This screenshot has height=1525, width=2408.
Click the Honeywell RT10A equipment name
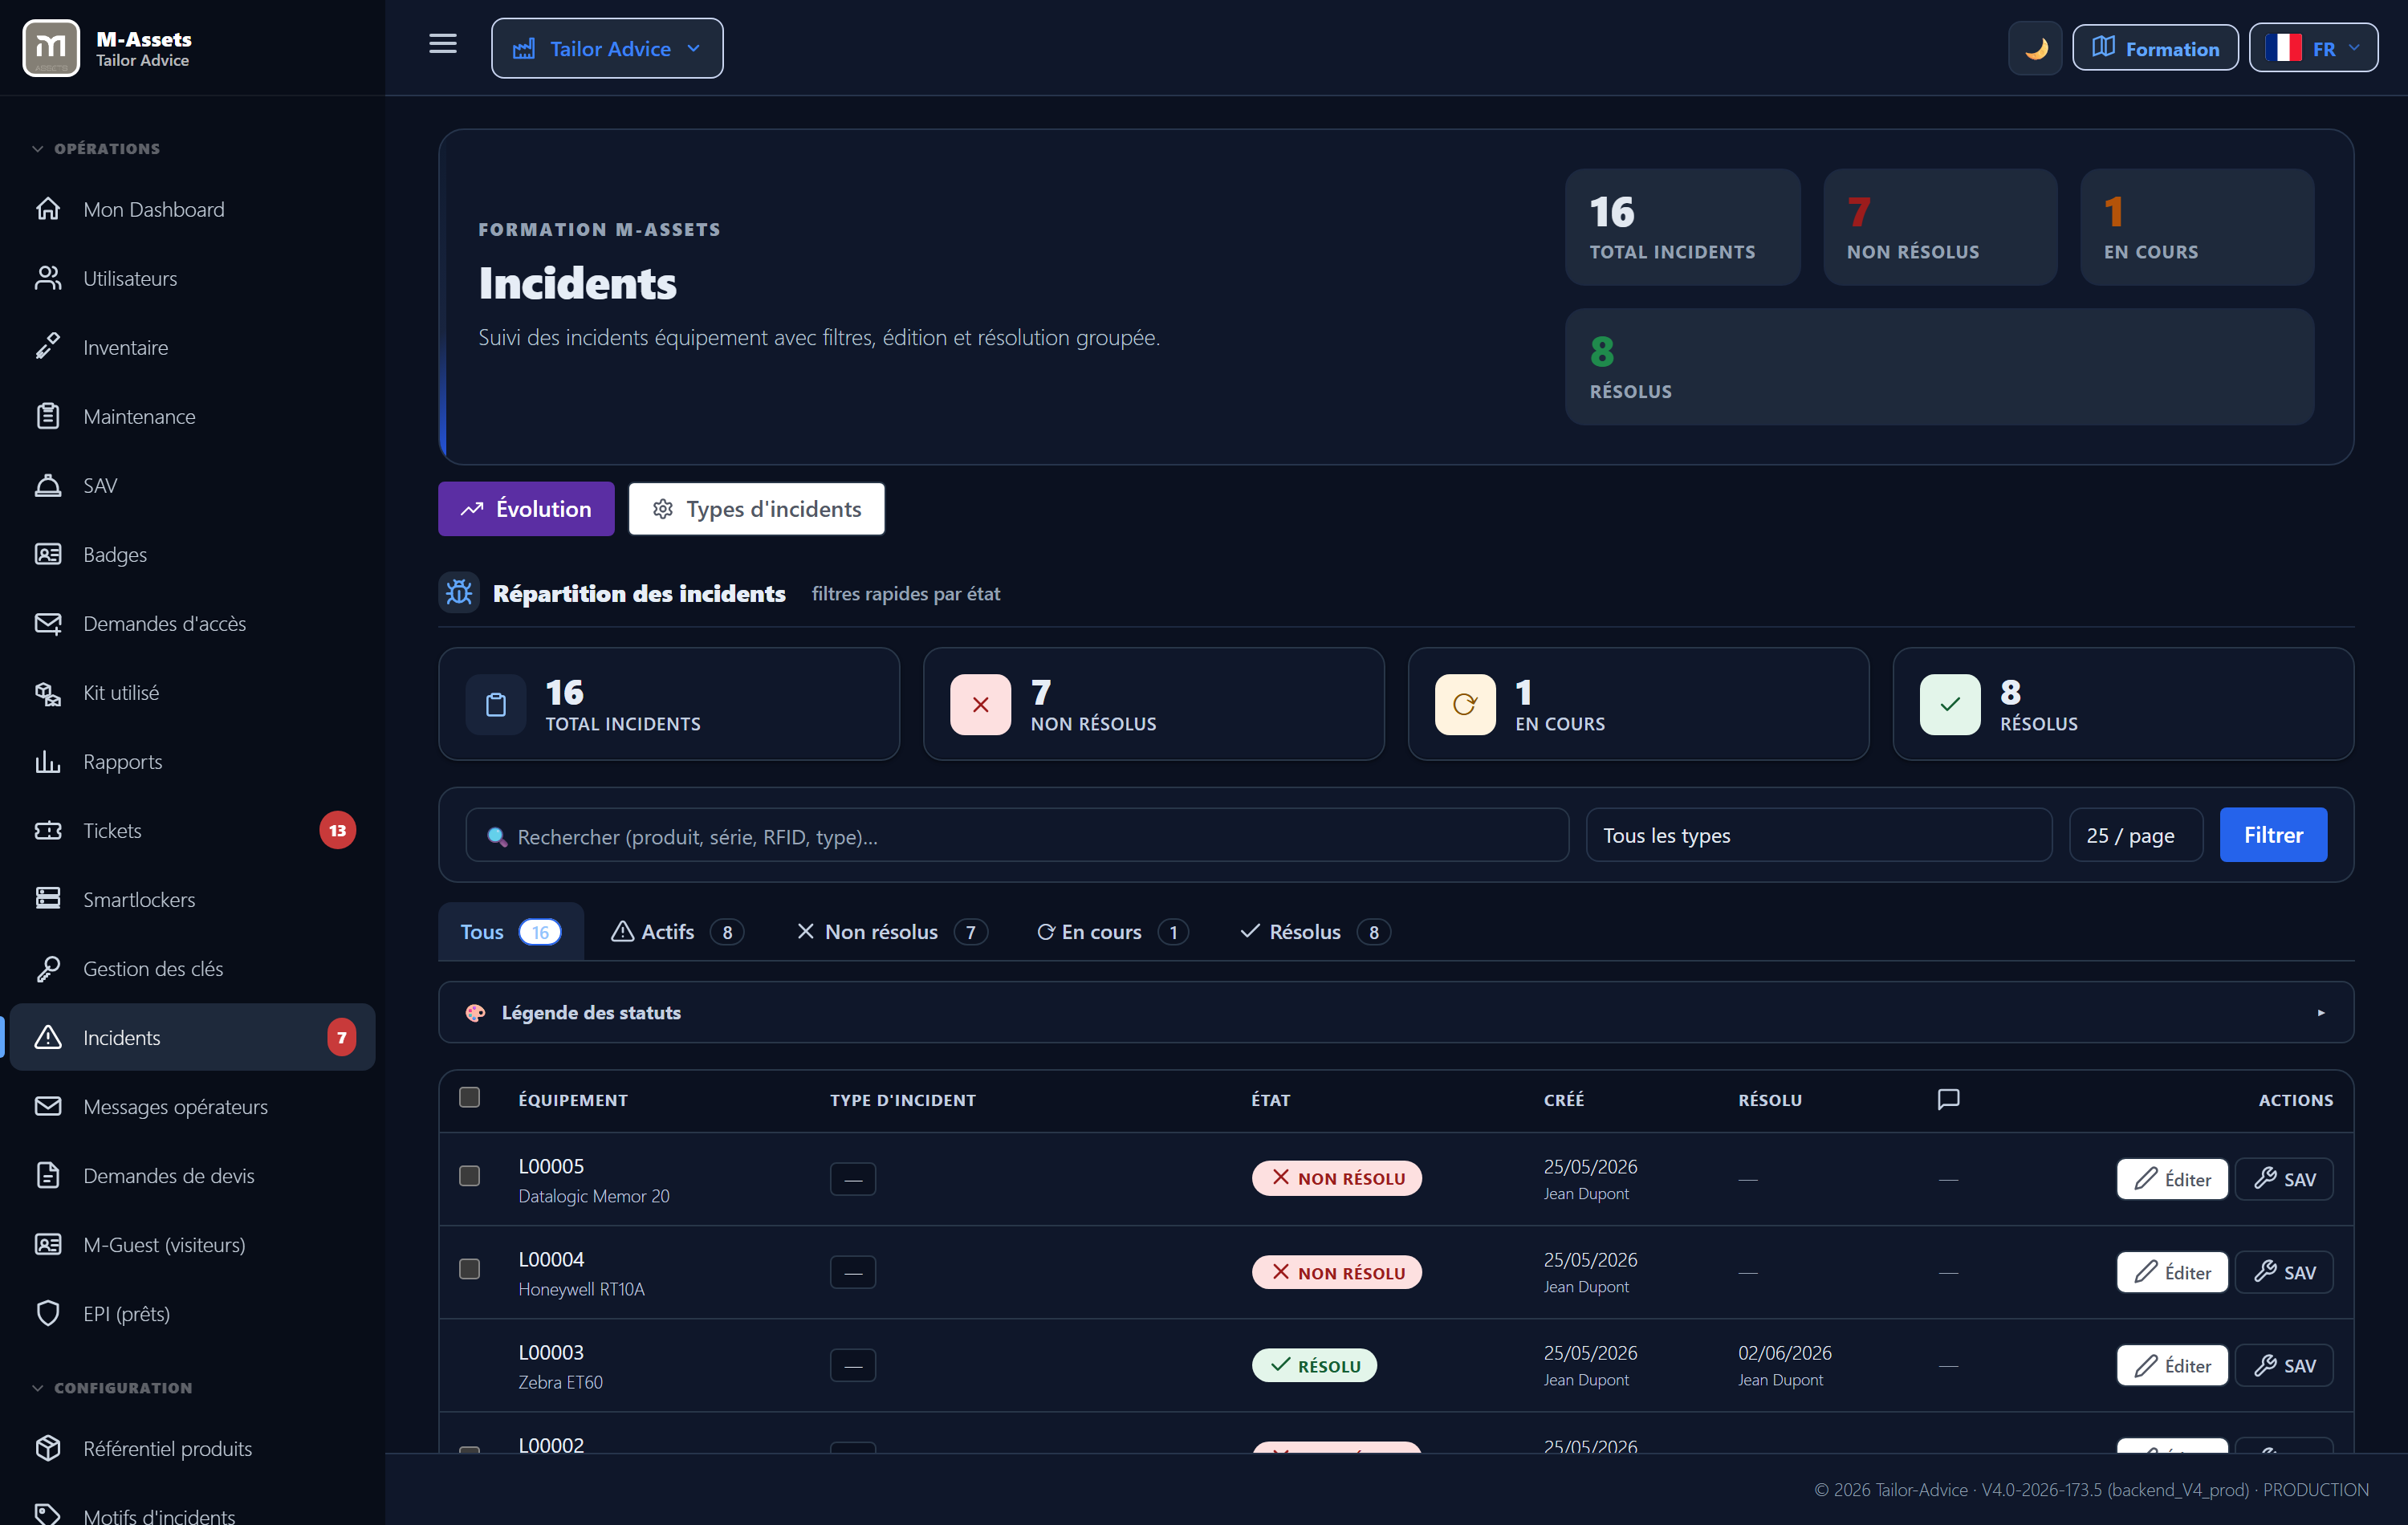pos(581,1289)
